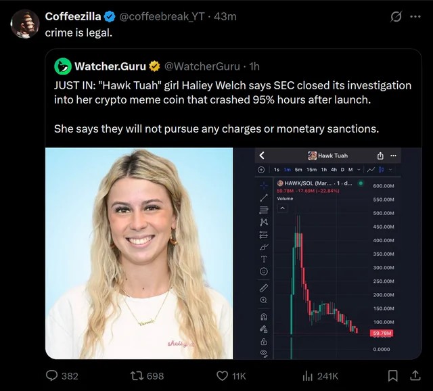Expand the chart timeframe dropdown arrow
This screenshot has height=391, width=433.
click(359, 169)
